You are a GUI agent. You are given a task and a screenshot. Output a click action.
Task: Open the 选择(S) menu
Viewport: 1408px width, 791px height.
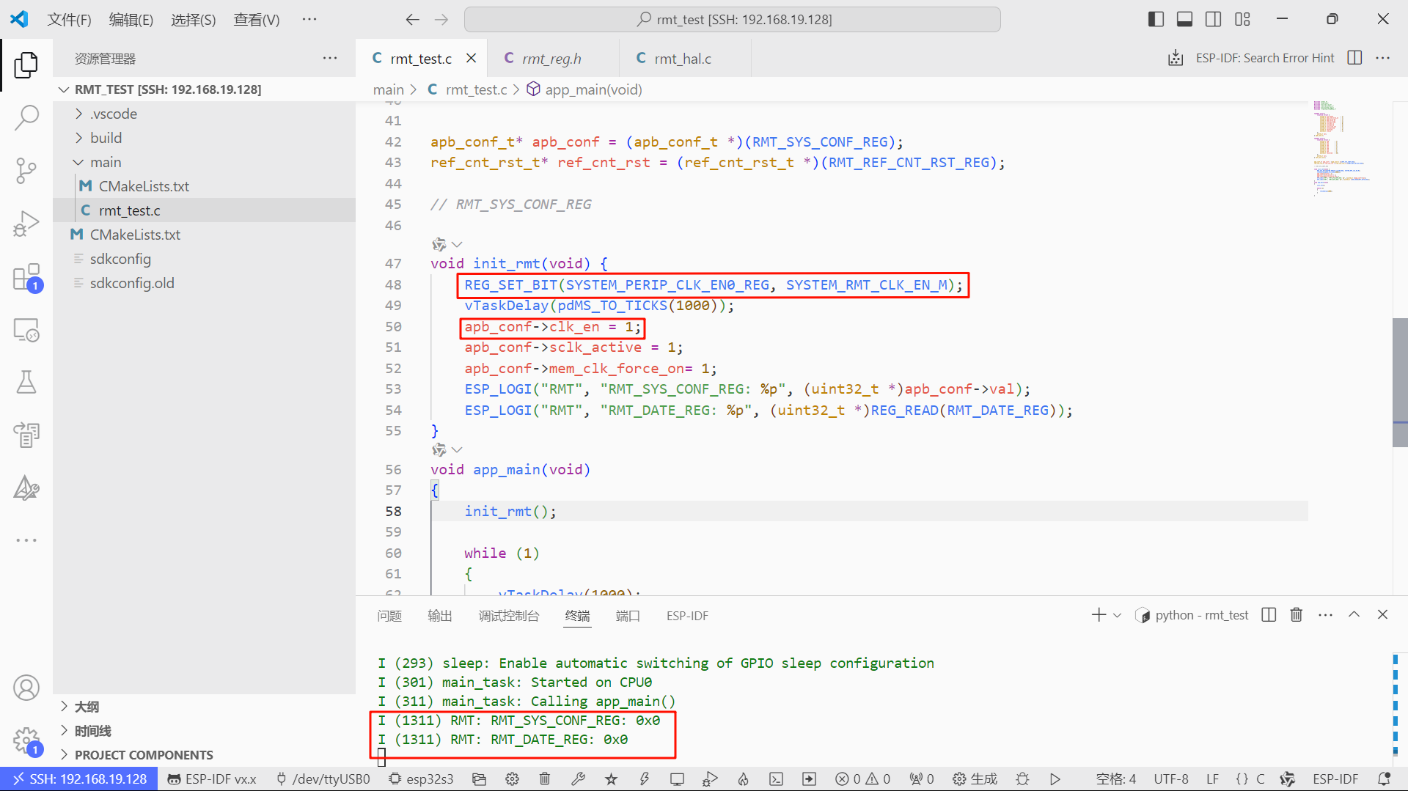(193, 20)
